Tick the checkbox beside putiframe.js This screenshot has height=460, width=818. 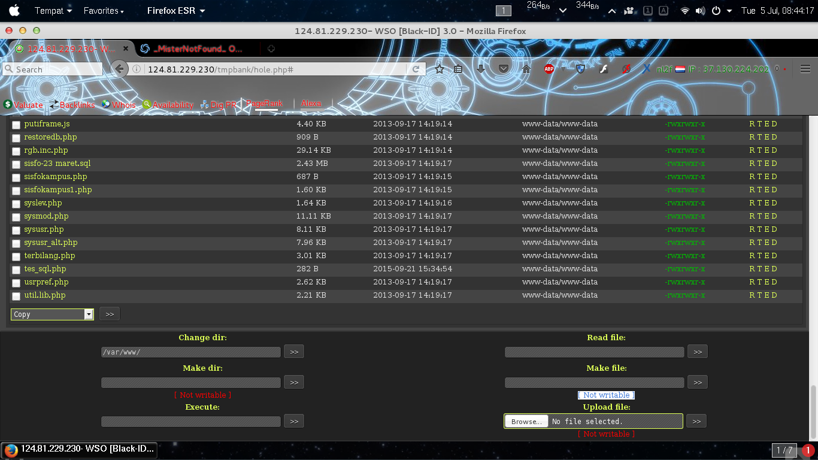(16, 125)
